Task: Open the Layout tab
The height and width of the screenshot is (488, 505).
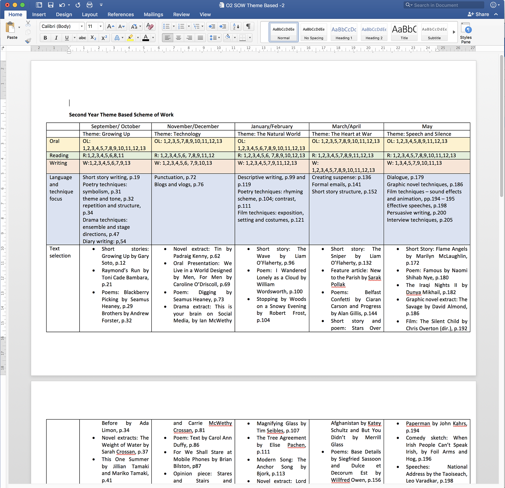Action: (x=90, y=14)
